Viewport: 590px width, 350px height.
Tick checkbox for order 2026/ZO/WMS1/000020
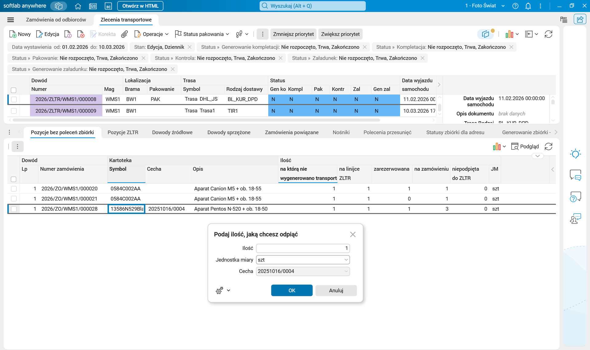(14, 189)
